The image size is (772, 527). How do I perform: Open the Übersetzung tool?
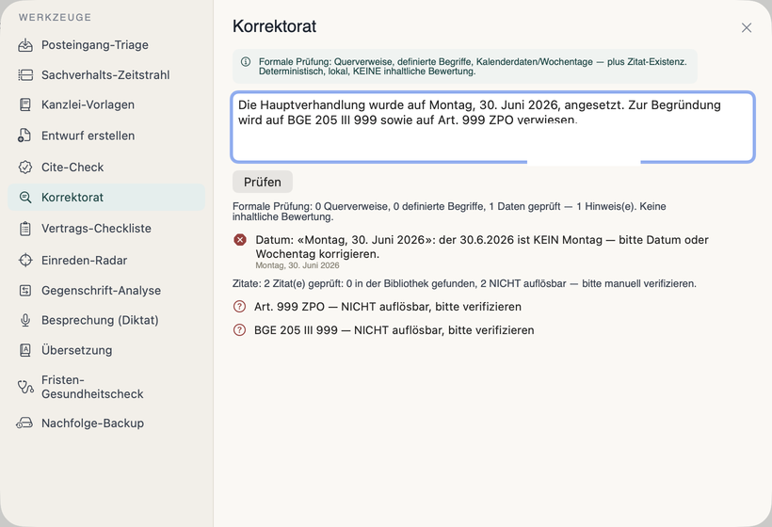(106, 350)
